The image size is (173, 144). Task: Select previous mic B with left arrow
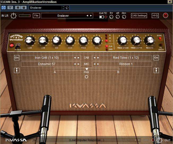pyautogui.click(x=94, y=64)
